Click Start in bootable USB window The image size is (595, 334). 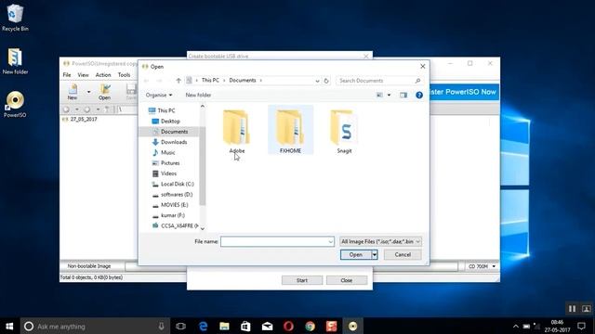click(x=302, y=280)
